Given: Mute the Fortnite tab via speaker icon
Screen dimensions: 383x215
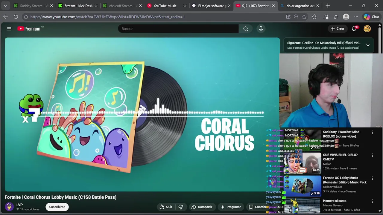Looking at the screenshot, I should click(x=244, y=6).
